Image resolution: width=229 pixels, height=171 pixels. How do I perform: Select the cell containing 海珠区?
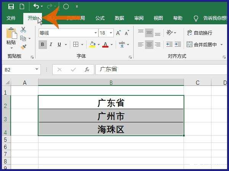(x=111, y=129)
